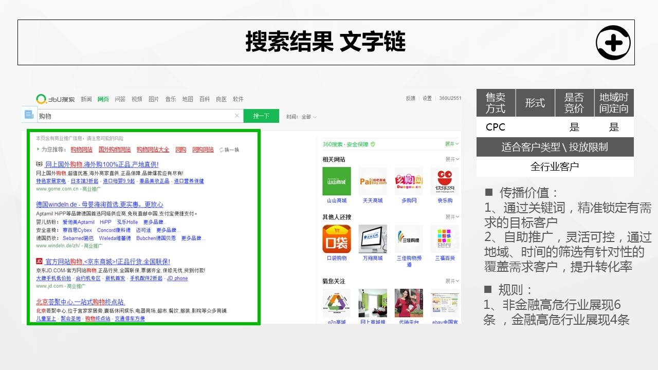The height and width of the screenshot is (370, 658).
Task: Open the 网上国外购物 海外购 result link
Action: coord(102,164)
